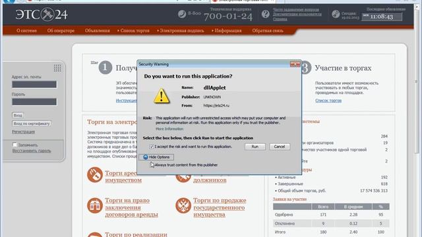The height and width of the screenshot is (237, 422).
Task: Collapse dialog with Hide Options
Action: click(156, 157)
